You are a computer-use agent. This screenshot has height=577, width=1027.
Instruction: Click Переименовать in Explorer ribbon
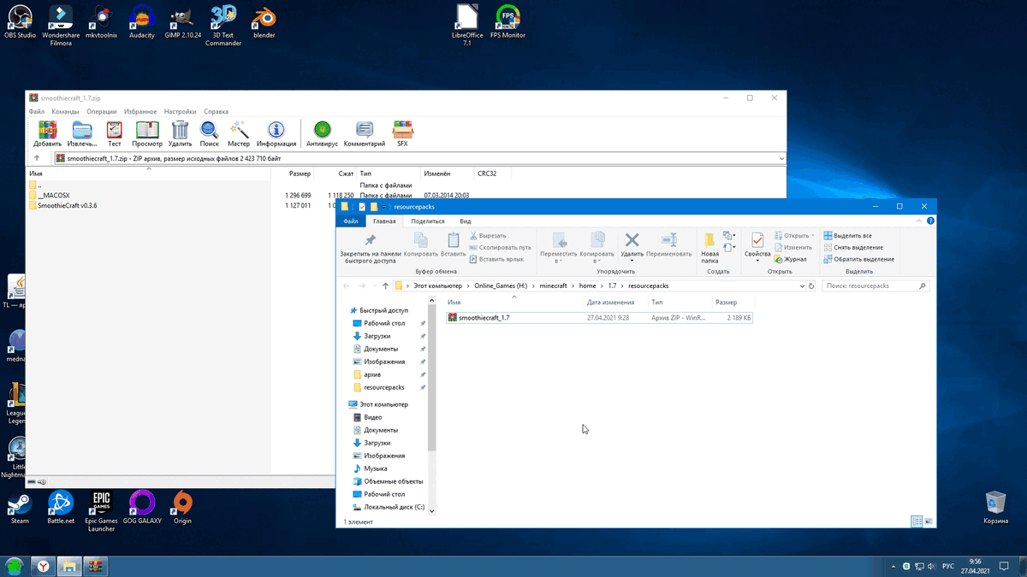tap(669, 245)
